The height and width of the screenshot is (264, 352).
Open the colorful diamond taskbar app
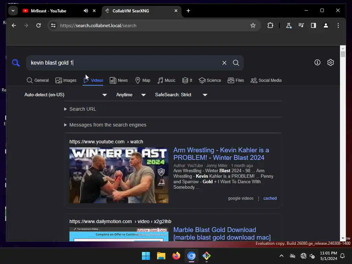207,256
